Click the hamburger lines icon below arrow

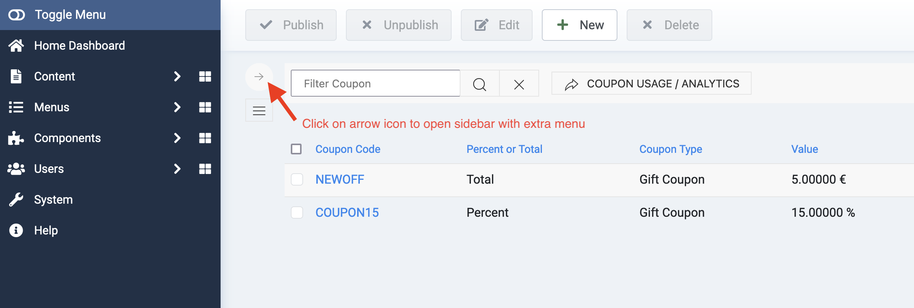[x=259, y=111]
